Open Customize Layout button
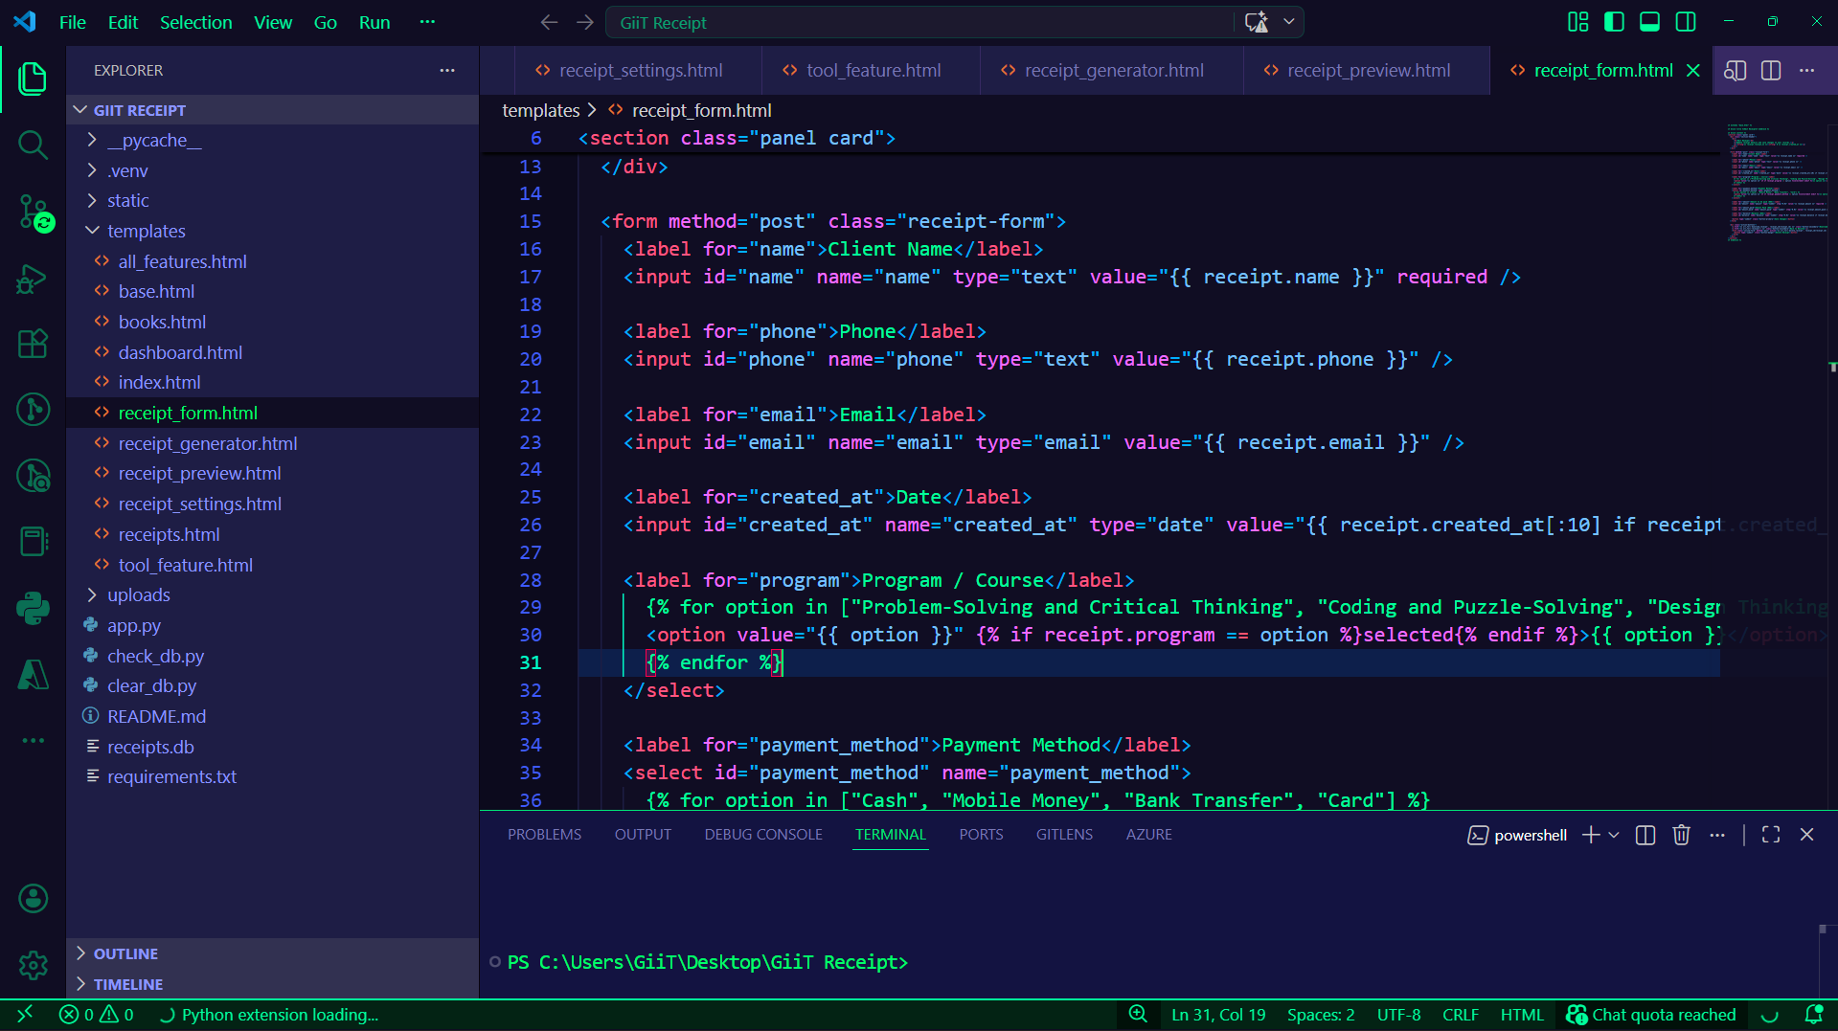Viewport: 1838px width, 1031px height. click(x=1577, y=22)
